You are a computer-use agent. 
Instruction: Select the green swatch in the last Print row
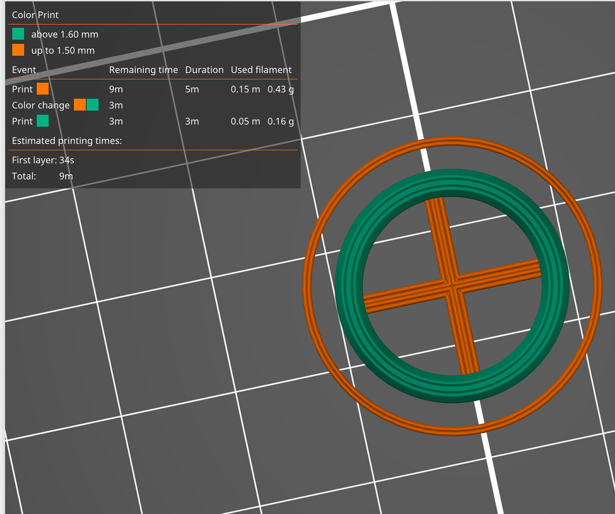tap(43, 121)
